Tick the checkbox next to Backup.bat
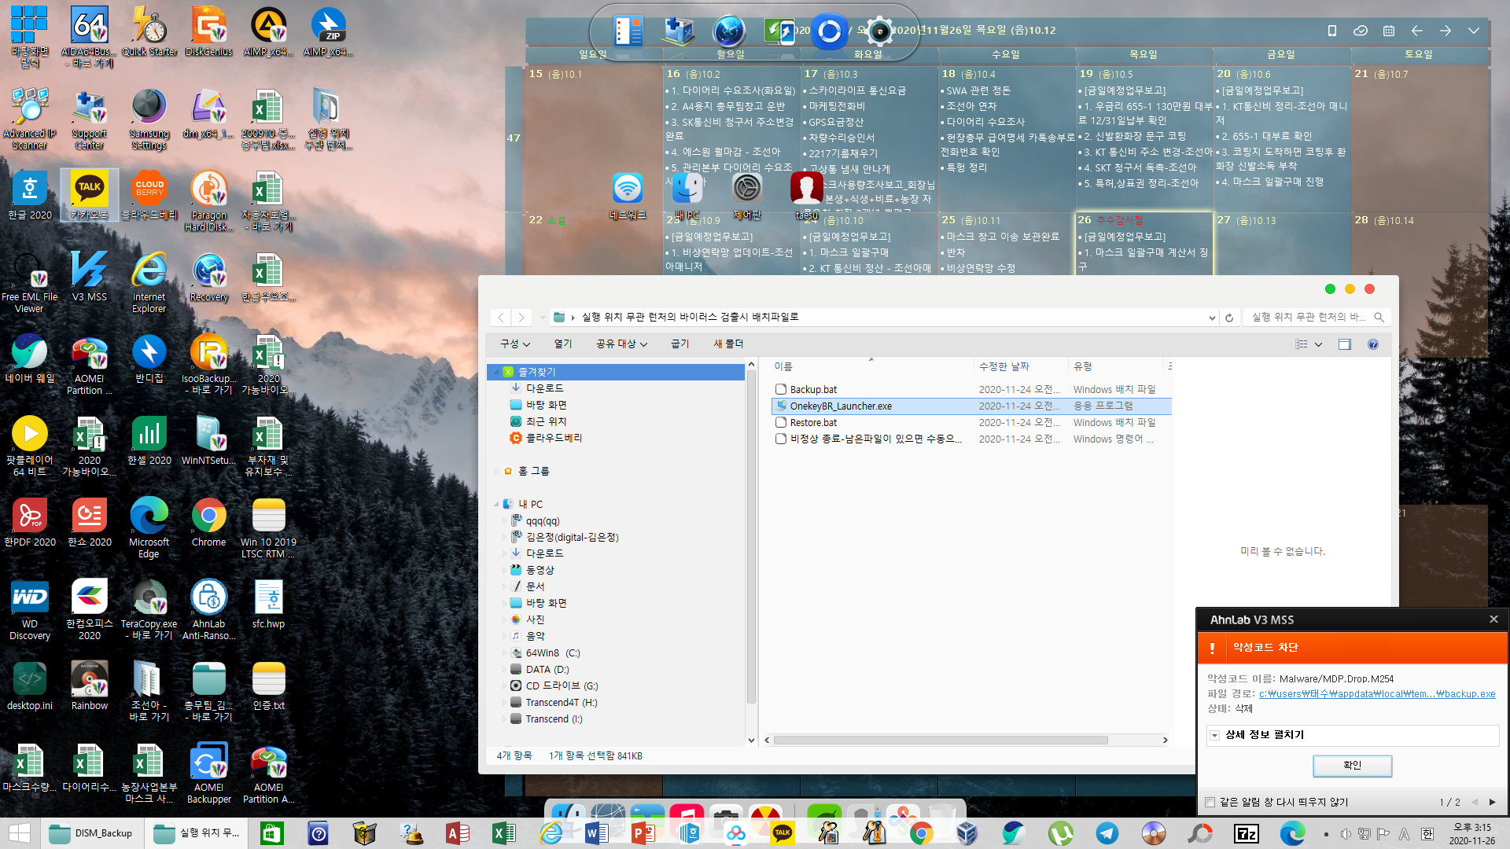Screen dimensions: 1510x849 781,390
